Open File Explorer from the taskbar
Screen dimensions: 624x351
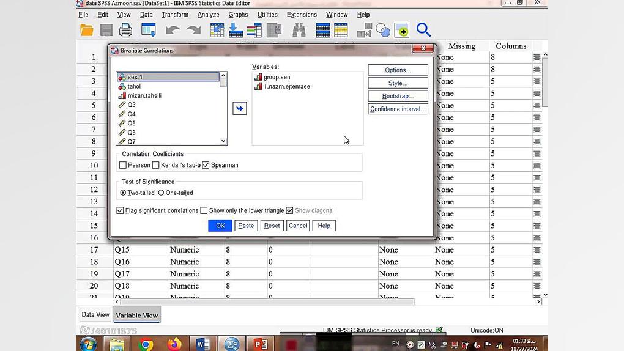click(117, 344)
